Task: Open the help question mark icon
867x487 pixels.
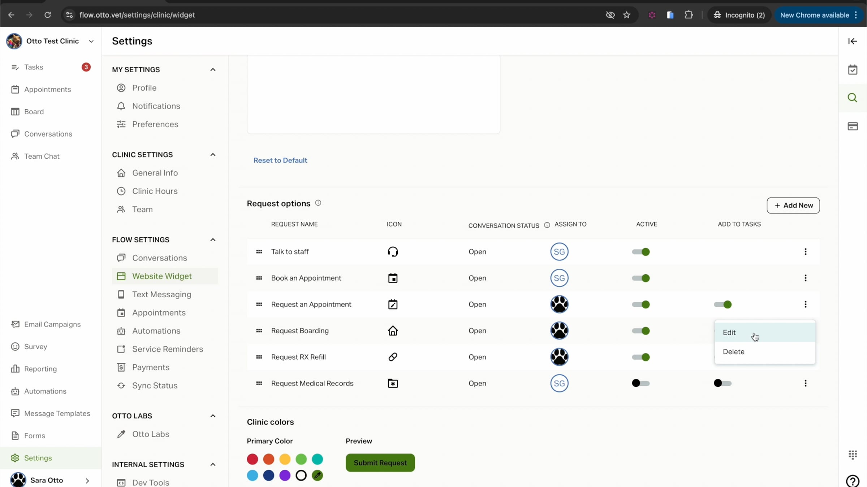Action: tap(853, 481)
